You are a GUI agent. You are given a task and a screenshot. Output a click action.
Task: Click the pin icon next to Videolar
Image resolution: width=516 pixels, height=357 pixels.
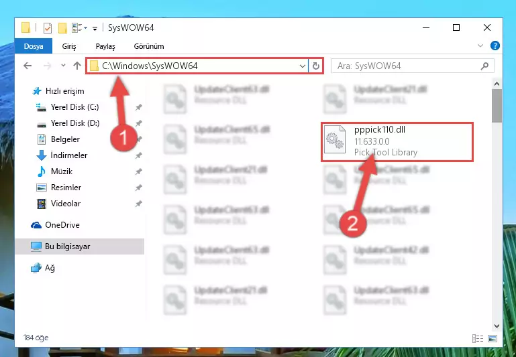pyautogui.click(x=138, y=204)
